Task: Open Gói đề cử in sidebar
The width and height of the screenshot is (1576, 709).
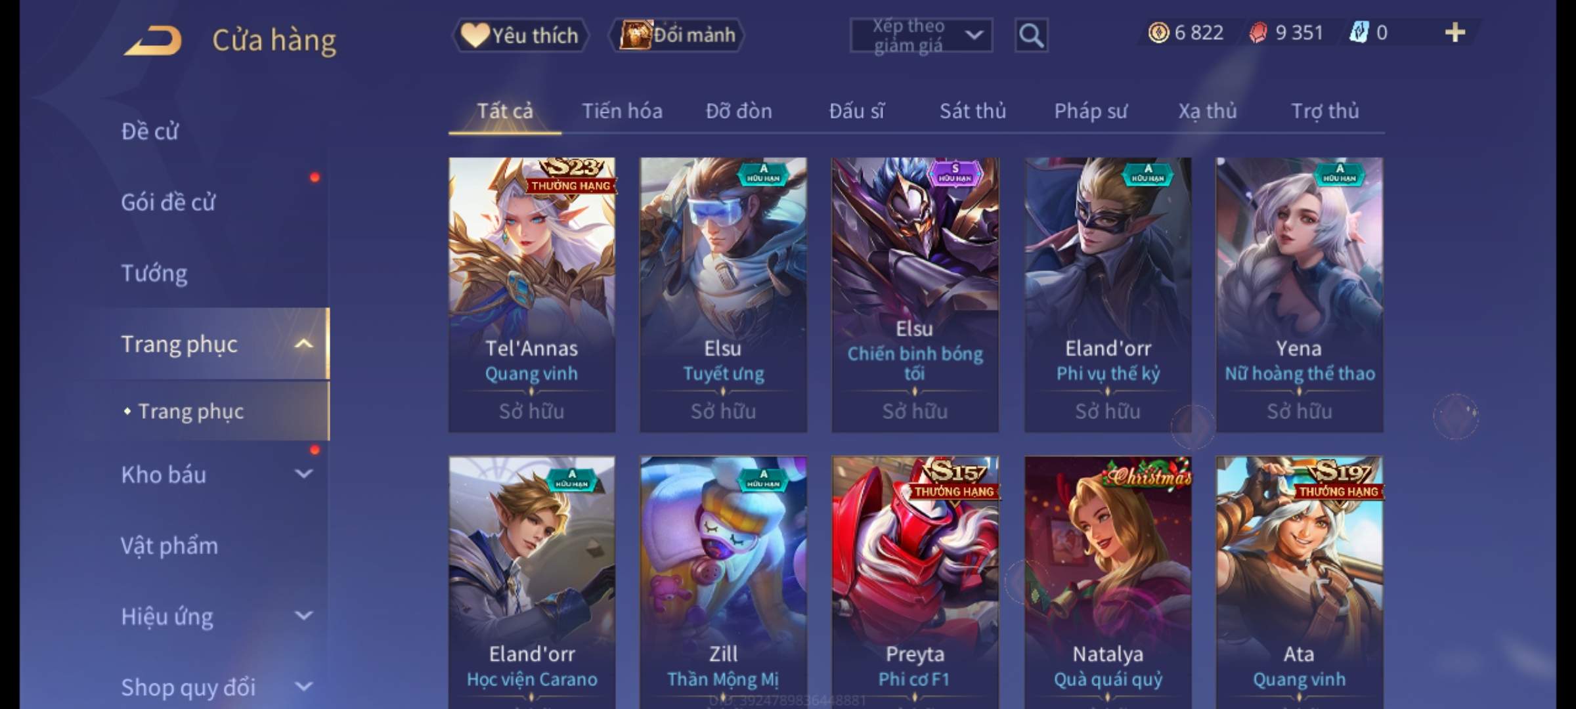Action: 168,202
